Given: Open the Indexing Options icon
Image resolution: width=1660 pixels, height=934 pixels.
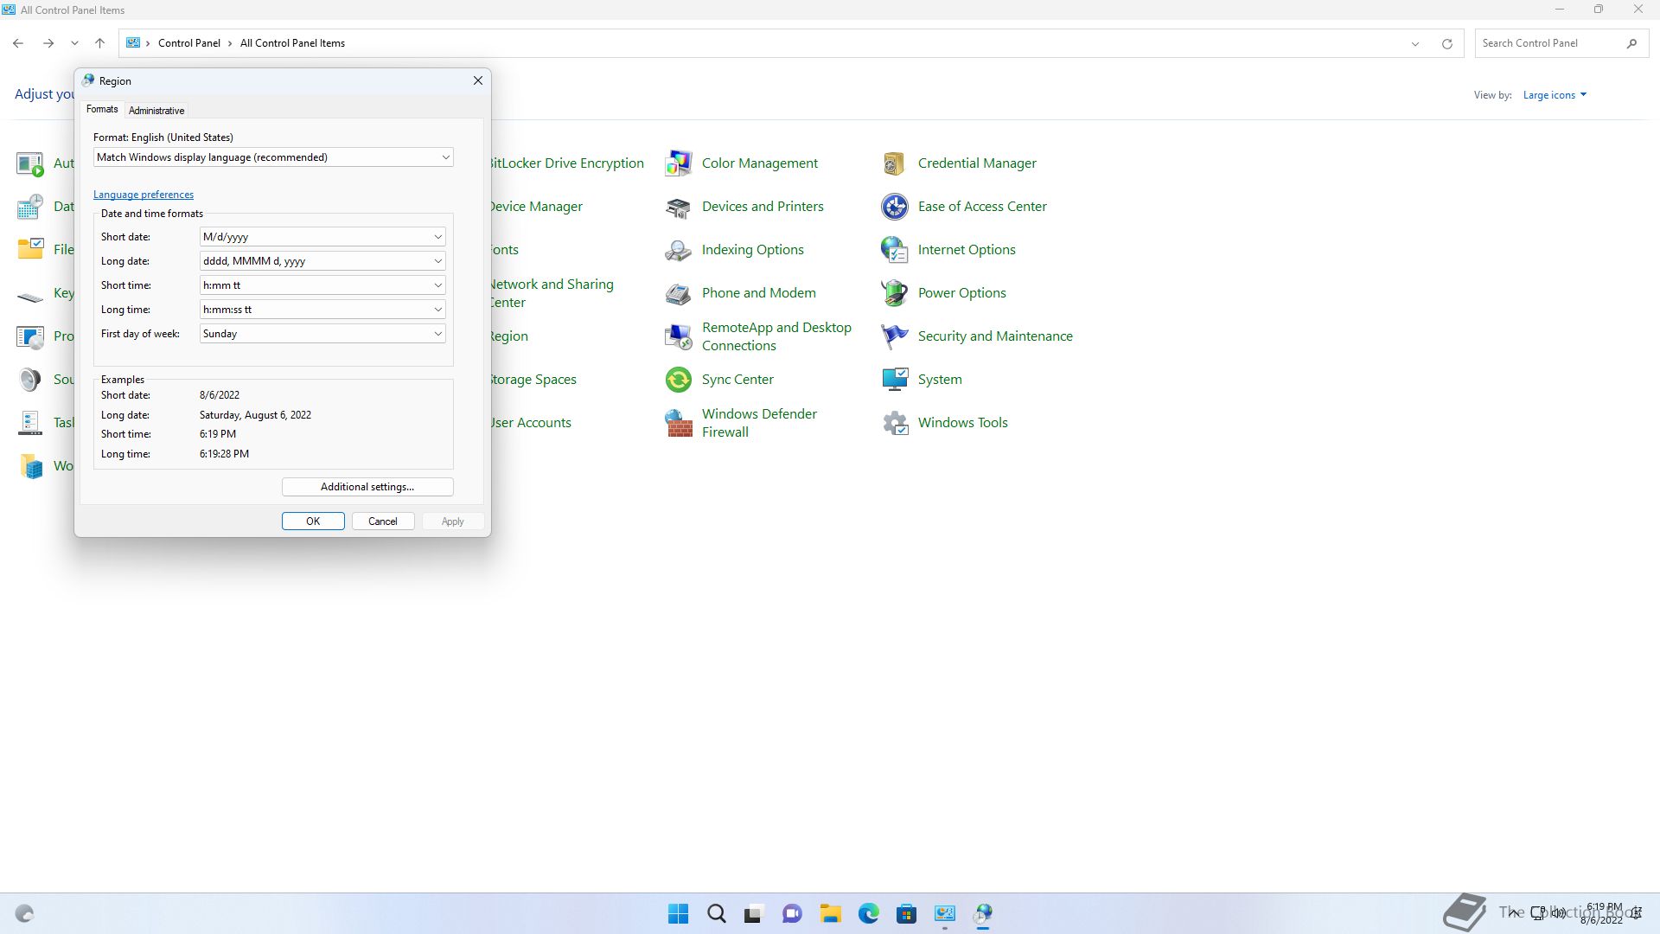Looking at the screenshot, I should pos(679,250).
